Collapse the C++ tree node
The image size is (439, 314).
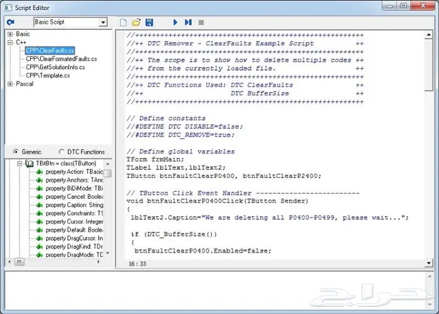point(10,42)
